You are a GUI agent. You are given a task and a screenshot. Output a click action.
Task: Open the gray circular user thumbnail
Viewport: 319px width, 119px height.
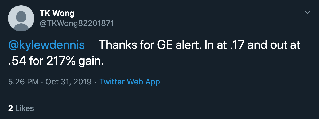click(x=21, y=18)
